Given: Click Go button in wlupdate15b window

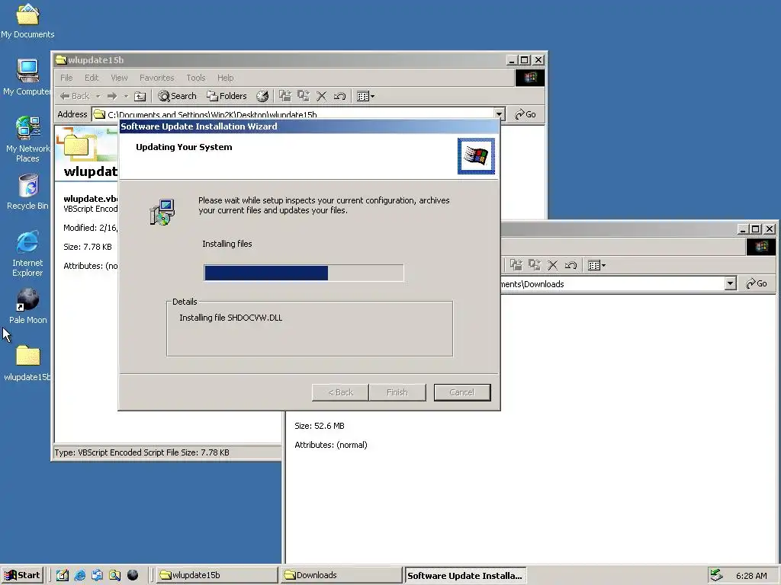Looking at the screenshot, I should [525, 114].
